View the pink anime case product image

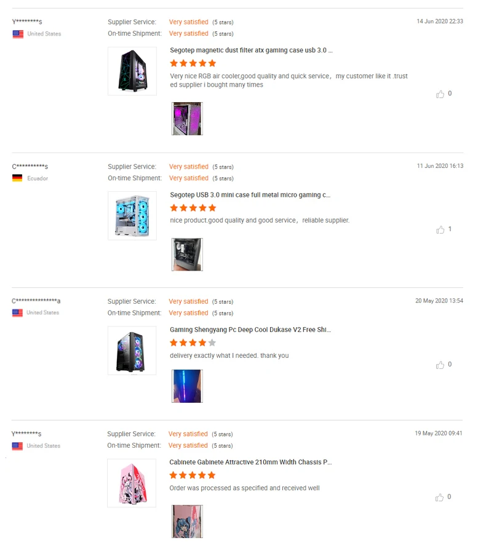(x=132, y=483)
